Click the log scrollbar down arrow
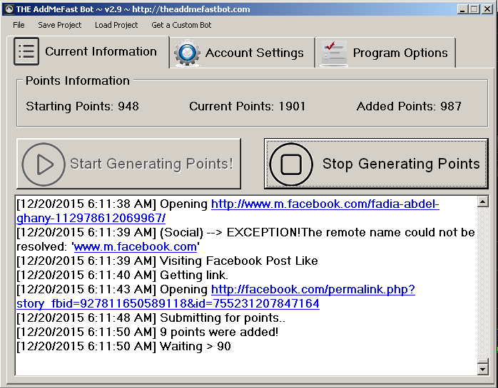Screen dimensions: 498x388 coord(483,369)
